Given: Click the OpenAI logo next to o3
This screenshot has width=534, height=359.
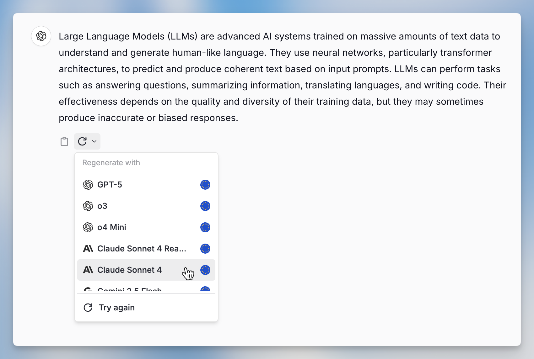Looking at the screenshot, I should tap(88, 206).
